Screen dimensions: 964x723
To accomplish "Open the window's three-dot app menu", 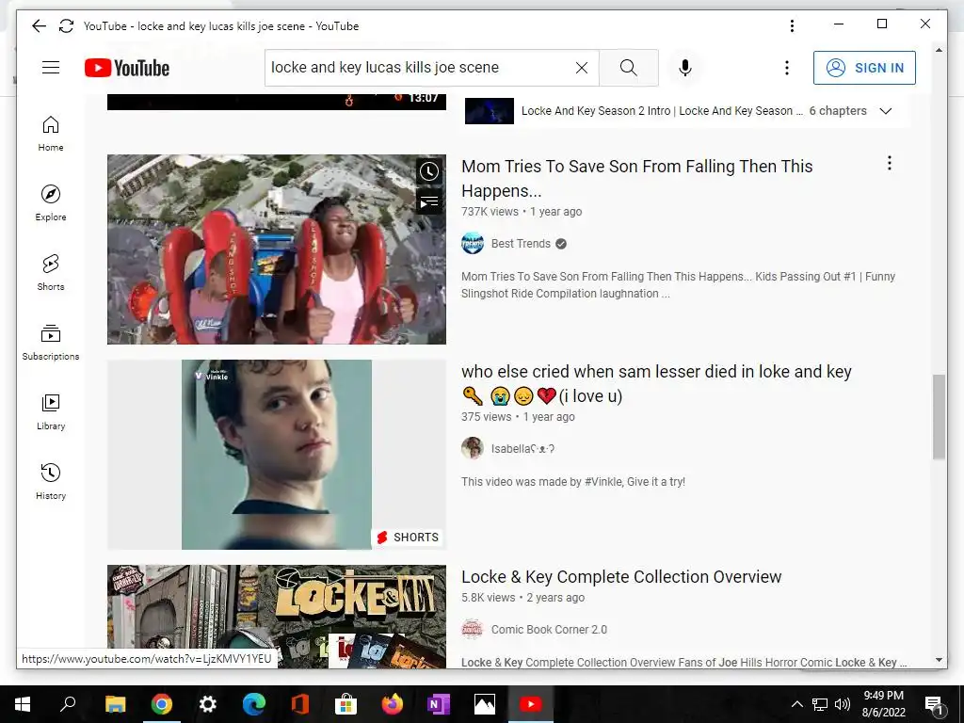I will point(792,25).
